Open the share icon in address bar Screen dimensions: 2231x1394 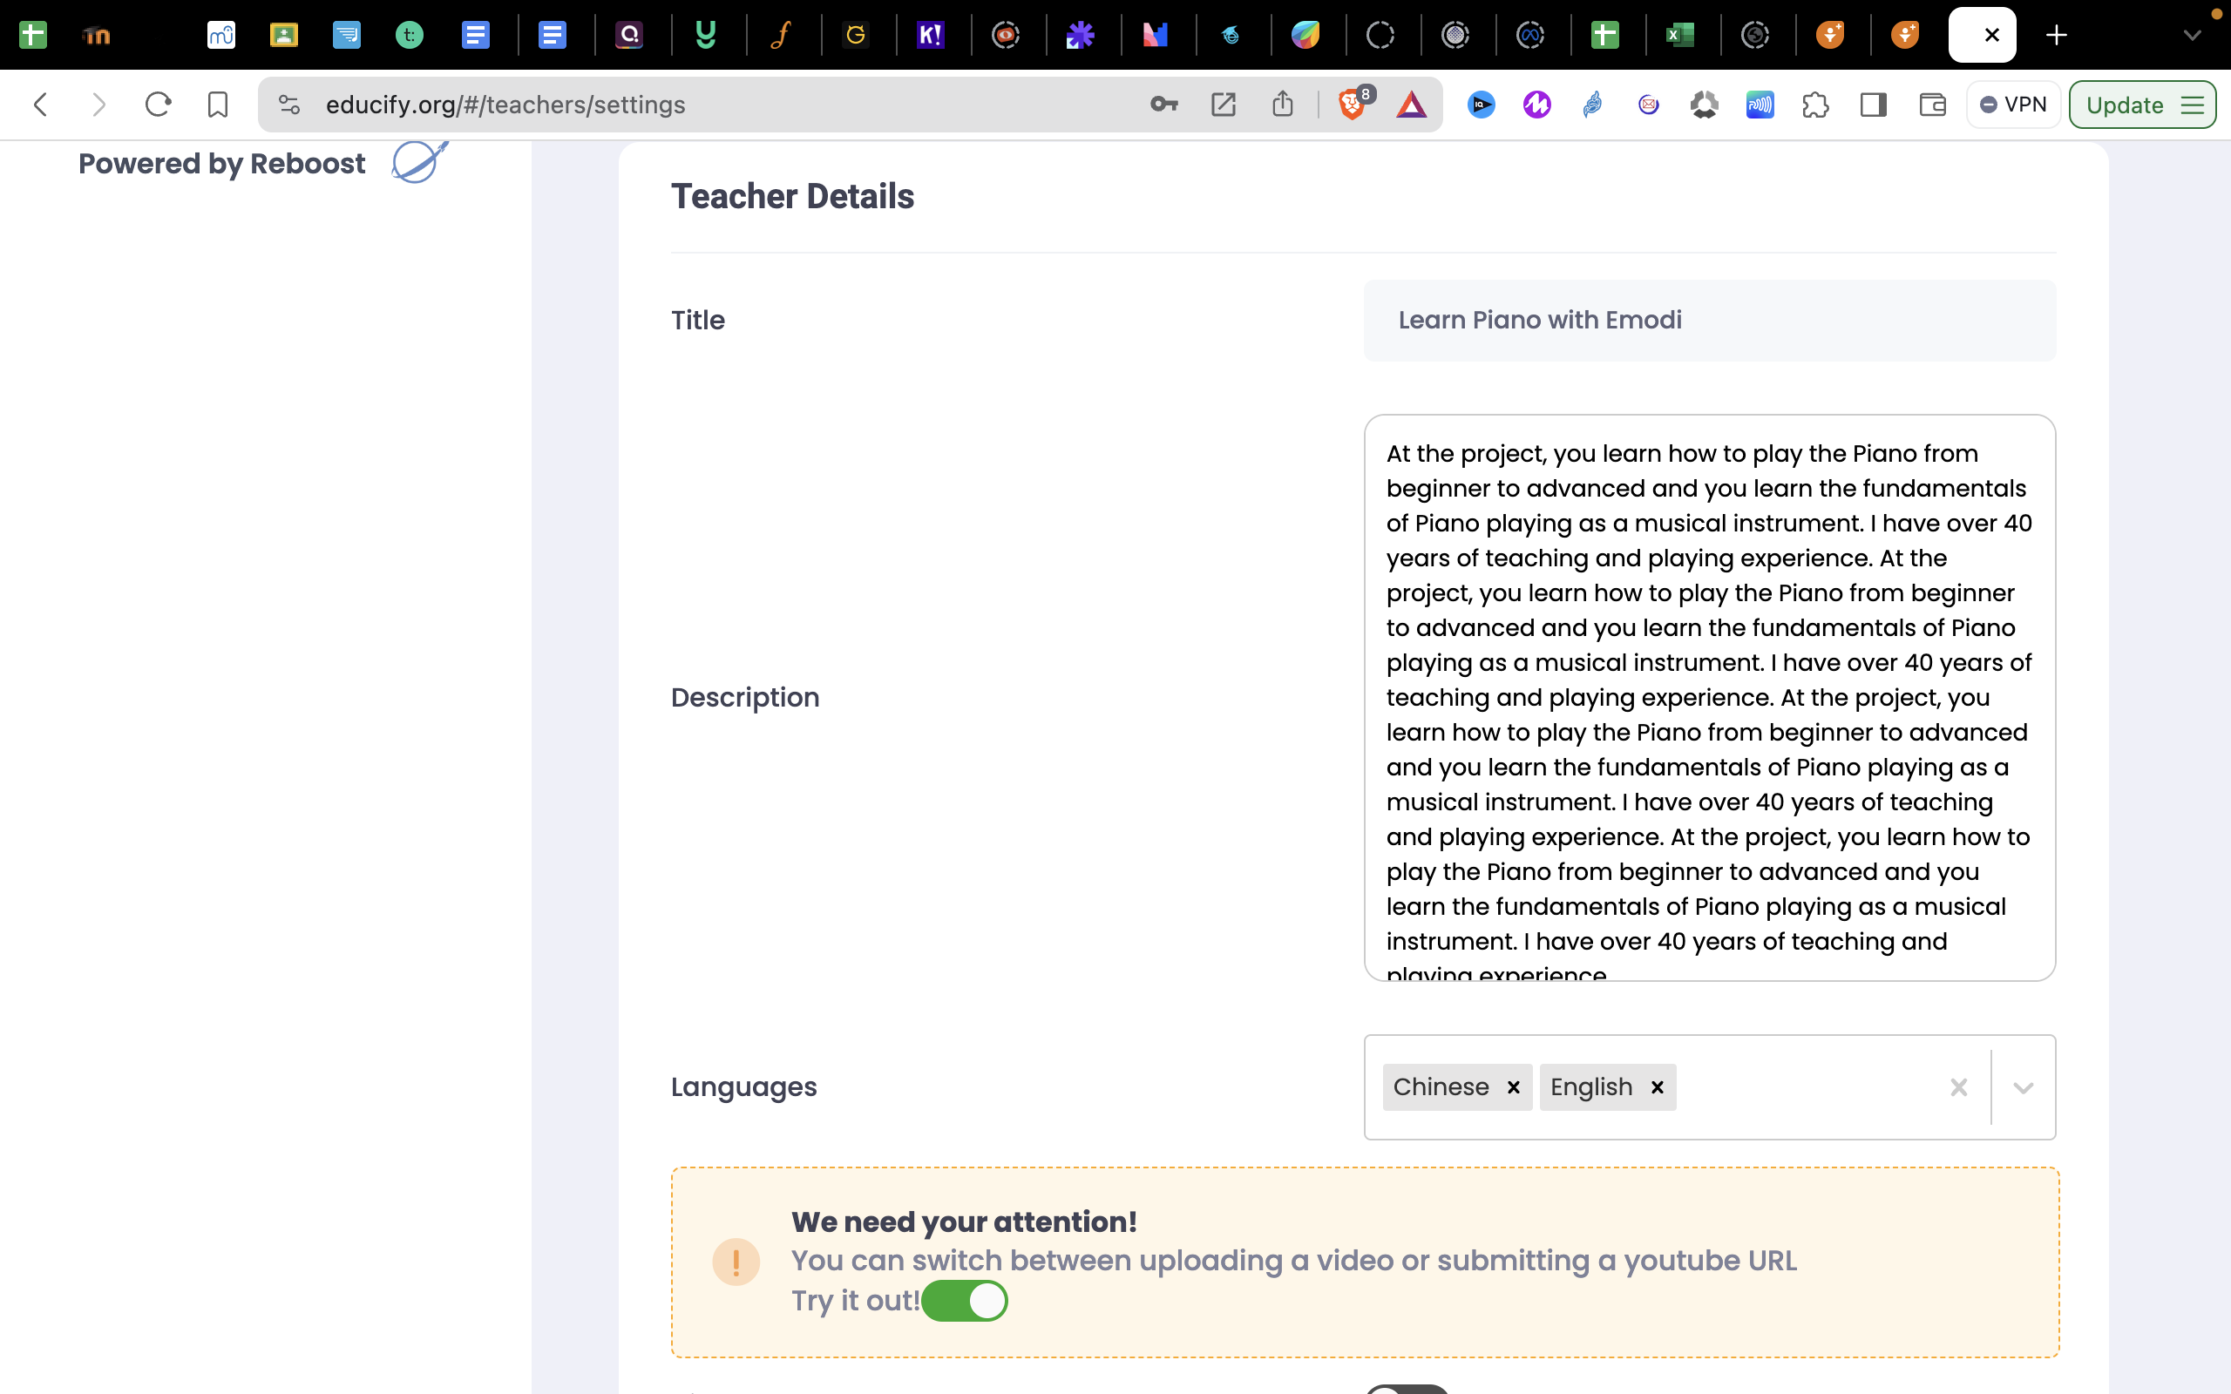click(1282, 105)
